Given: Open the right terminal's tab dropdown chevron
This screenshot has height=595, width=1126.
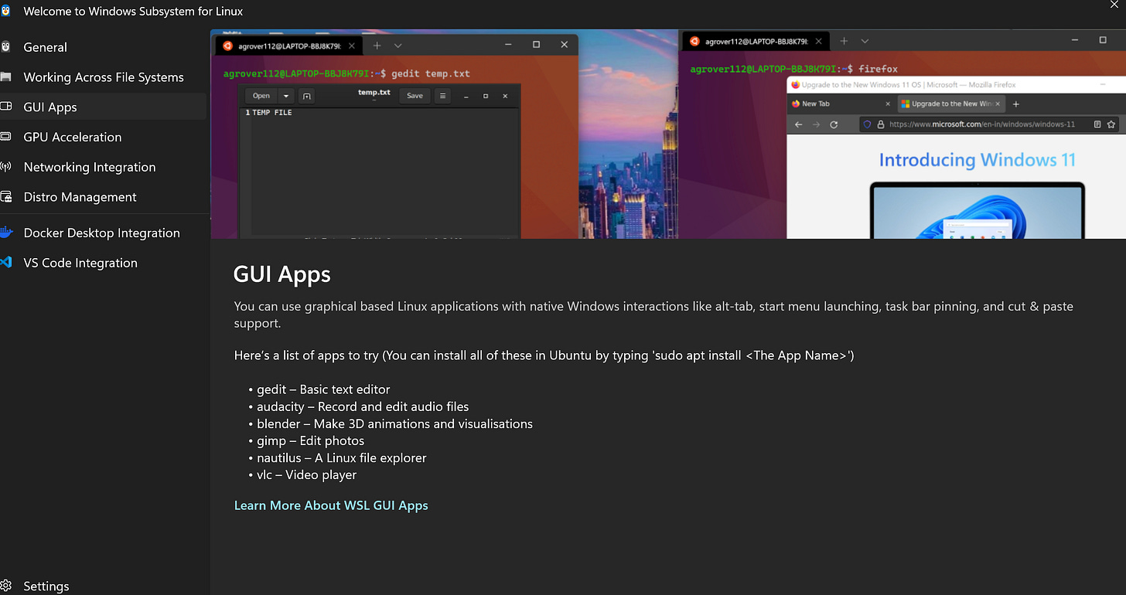Looking at the screenshot, I should [x=865, y=41].
